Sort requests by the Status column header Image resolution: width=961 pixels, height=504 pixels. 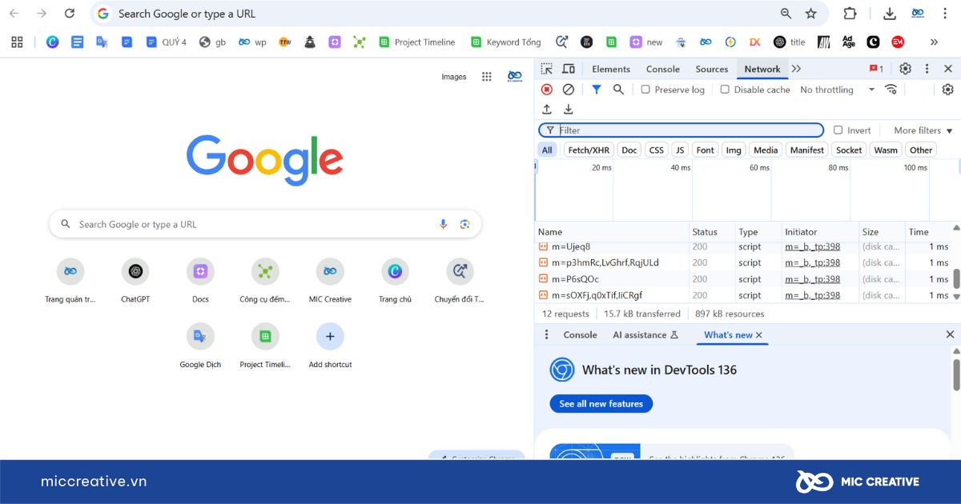click(x=712, y=232)
